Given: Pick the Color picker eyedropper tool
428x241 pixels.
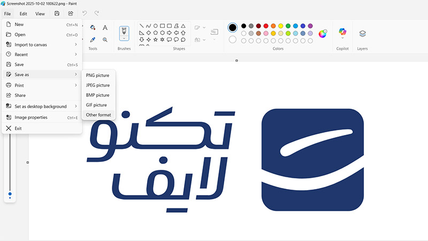Looking at the screenshot, I should [x=93, y=40].
